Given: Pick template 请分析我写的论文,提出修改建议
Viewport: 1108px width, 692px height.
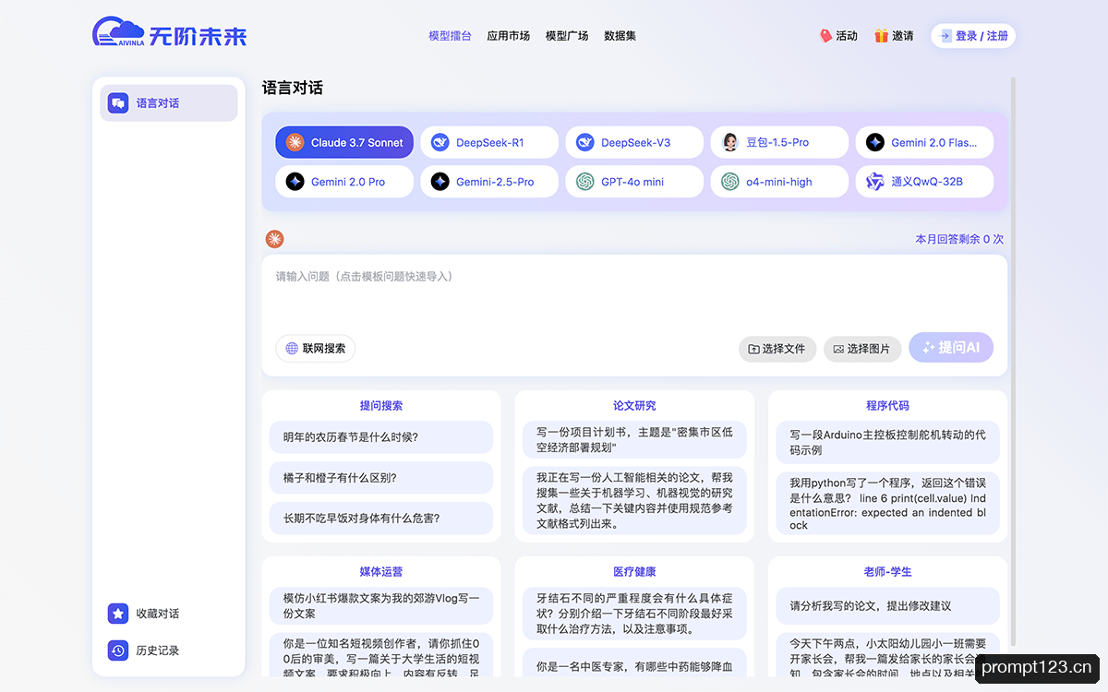Looking at the screenshot, I should (887, 606).
